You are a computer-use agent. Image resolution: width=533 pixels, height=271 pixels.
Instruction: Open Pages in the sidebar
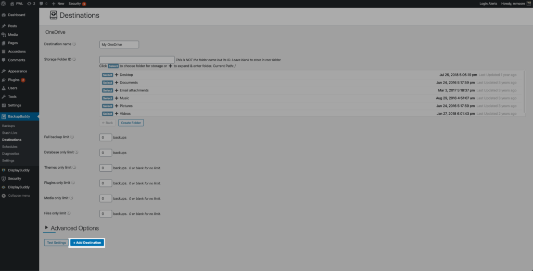tap(13, 43)
